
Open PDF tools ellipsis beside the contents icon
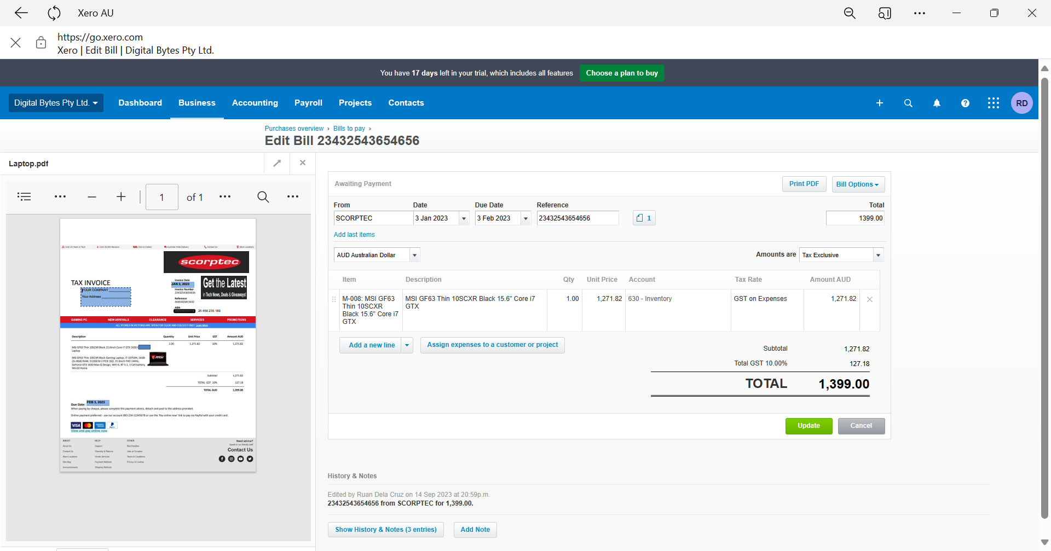[x=60, y=197]
